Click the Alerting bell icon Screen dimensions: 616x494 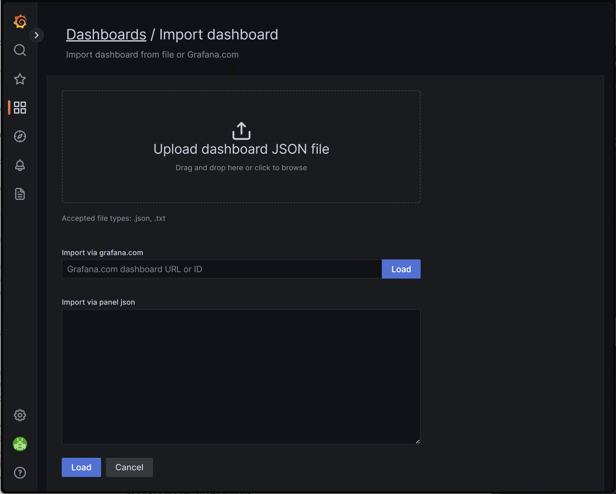[x=20, y=165]
